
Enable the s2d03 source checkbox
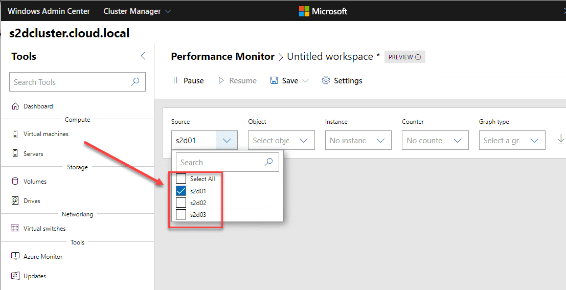(x=181, y=214)
